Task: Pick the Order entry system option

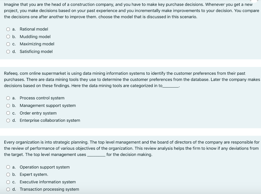Action: pyautogui.click(x=8, y=113)
